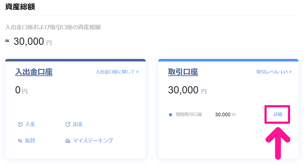Click the 入出金口座 balance 0 円
The height and width of the screenshot is (164, 304).
point(21,90)
